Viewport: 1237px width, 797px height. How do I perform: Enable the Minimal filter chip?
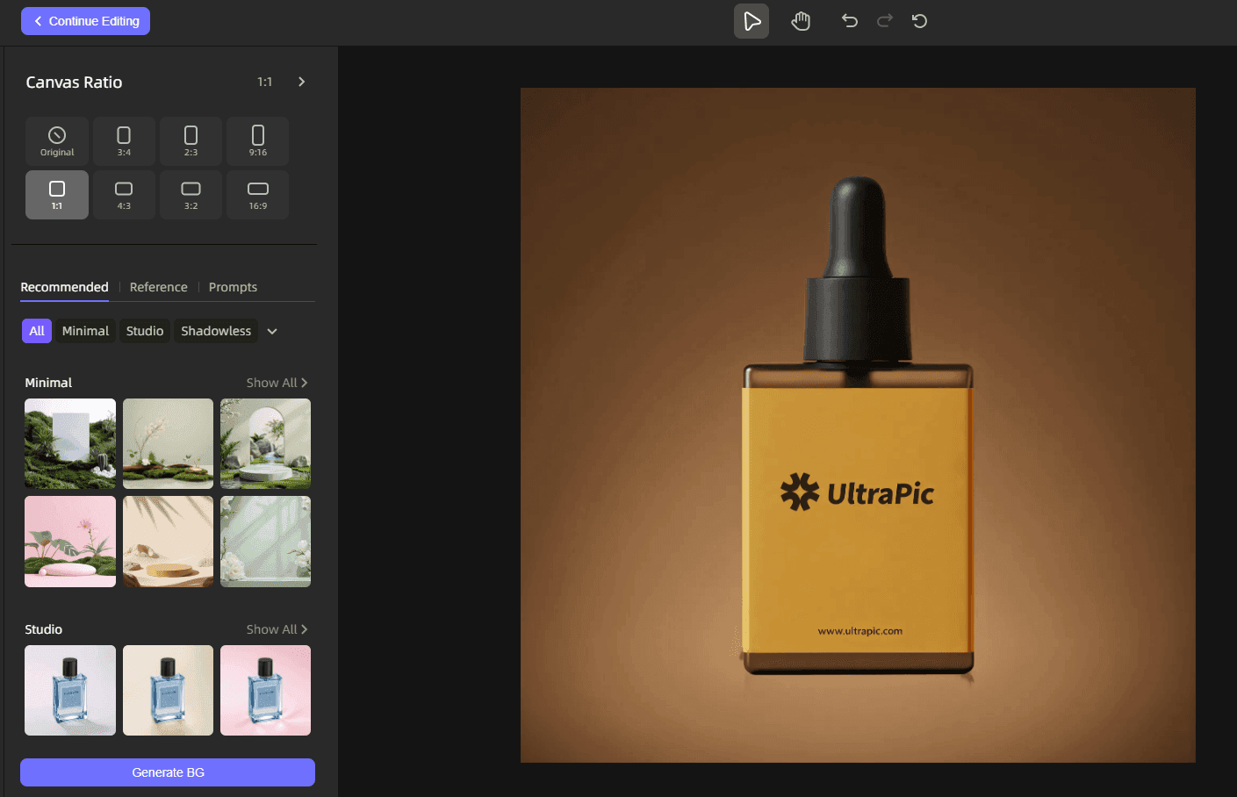(x=85, y=331)
